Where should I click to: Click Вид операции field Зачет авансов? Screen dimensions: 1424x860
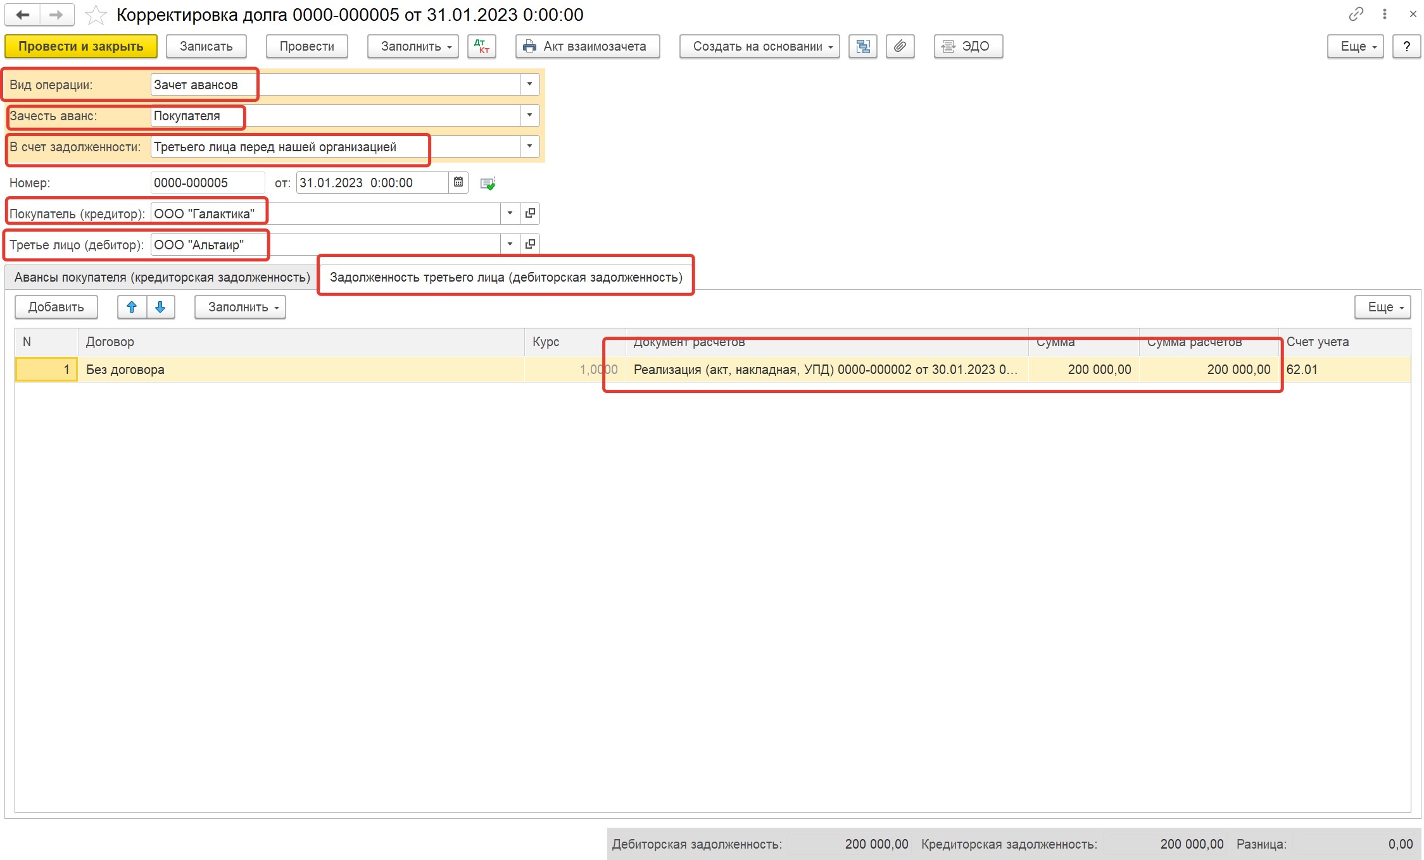(336, 84)
